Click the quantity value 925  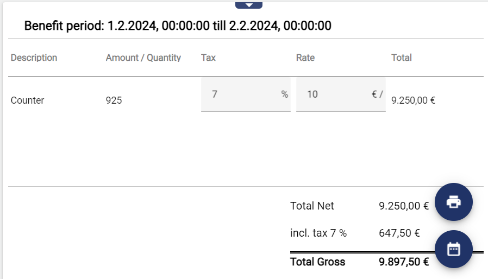click(x=114, y=100)
